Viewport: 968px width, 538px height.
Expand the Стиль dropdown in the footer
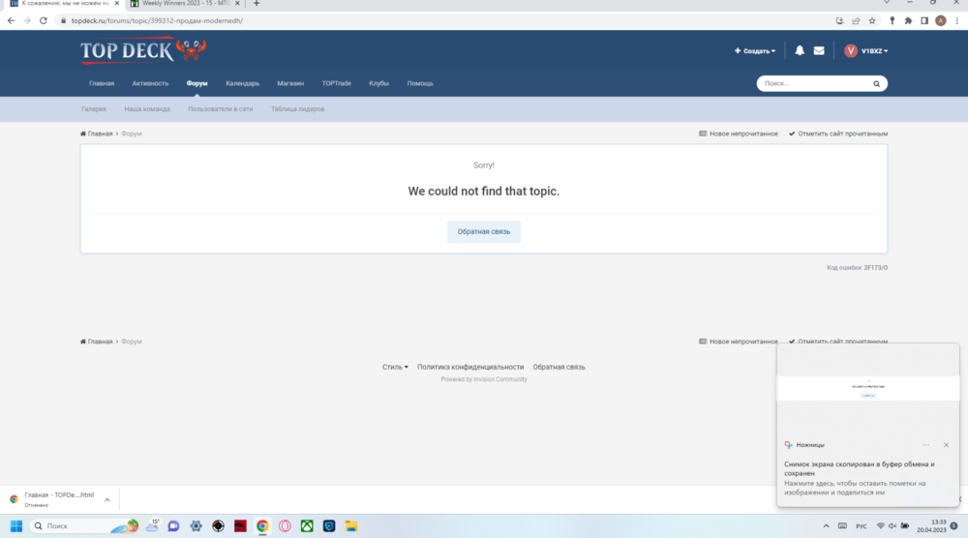pyautogui.click(x=395, y=367)
